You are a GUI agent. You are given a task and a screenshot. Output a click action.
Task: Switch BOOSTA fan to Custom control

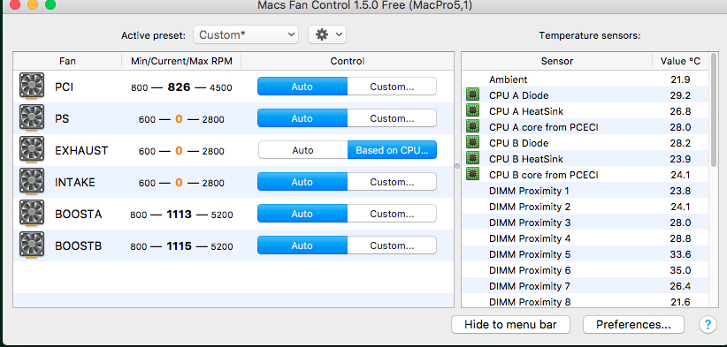392,214
